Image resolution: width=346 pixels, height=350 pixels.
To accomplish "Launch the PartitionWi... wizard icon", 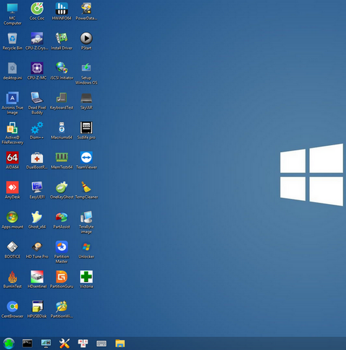I will (62, 309).
